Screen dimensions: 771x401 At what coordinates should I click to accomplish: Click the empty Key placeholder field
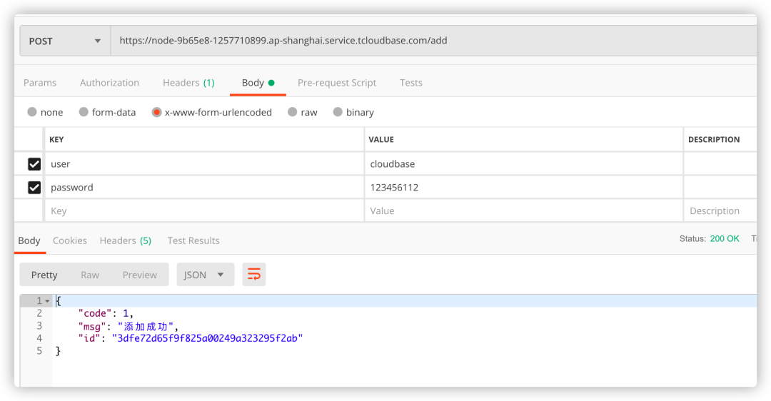pos(204,210)
